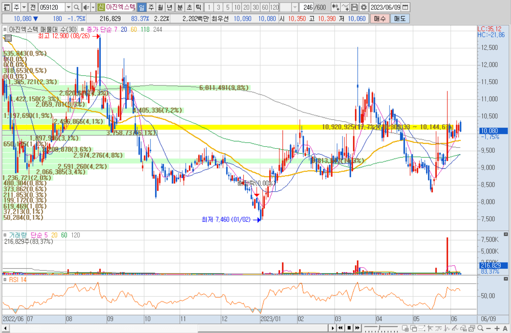Screen dimensions: 511x333
Task: Click the horizontal chart scrollbar thumb
Action: [264, 328]
